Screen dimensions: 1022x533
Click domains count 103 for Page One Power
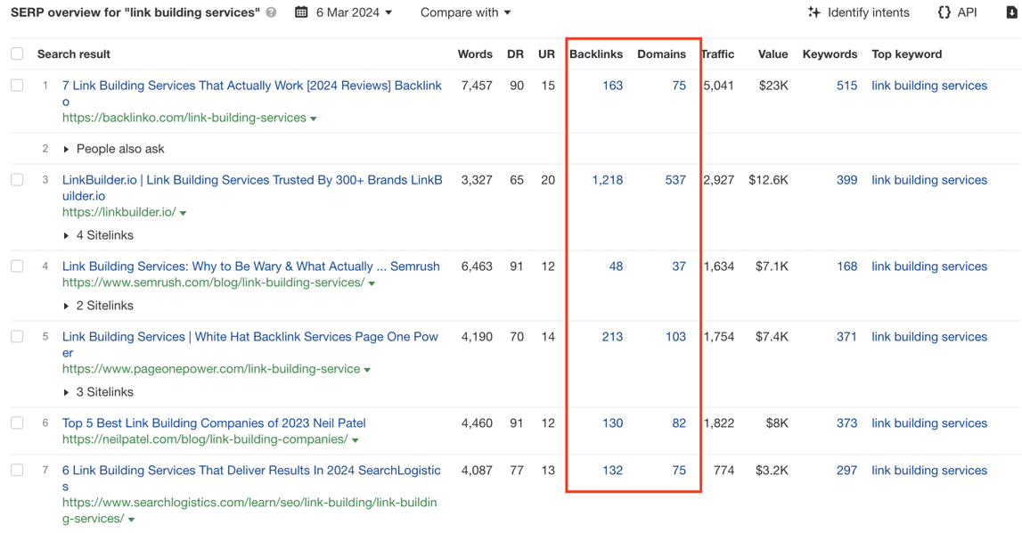(x=675, y=337)
